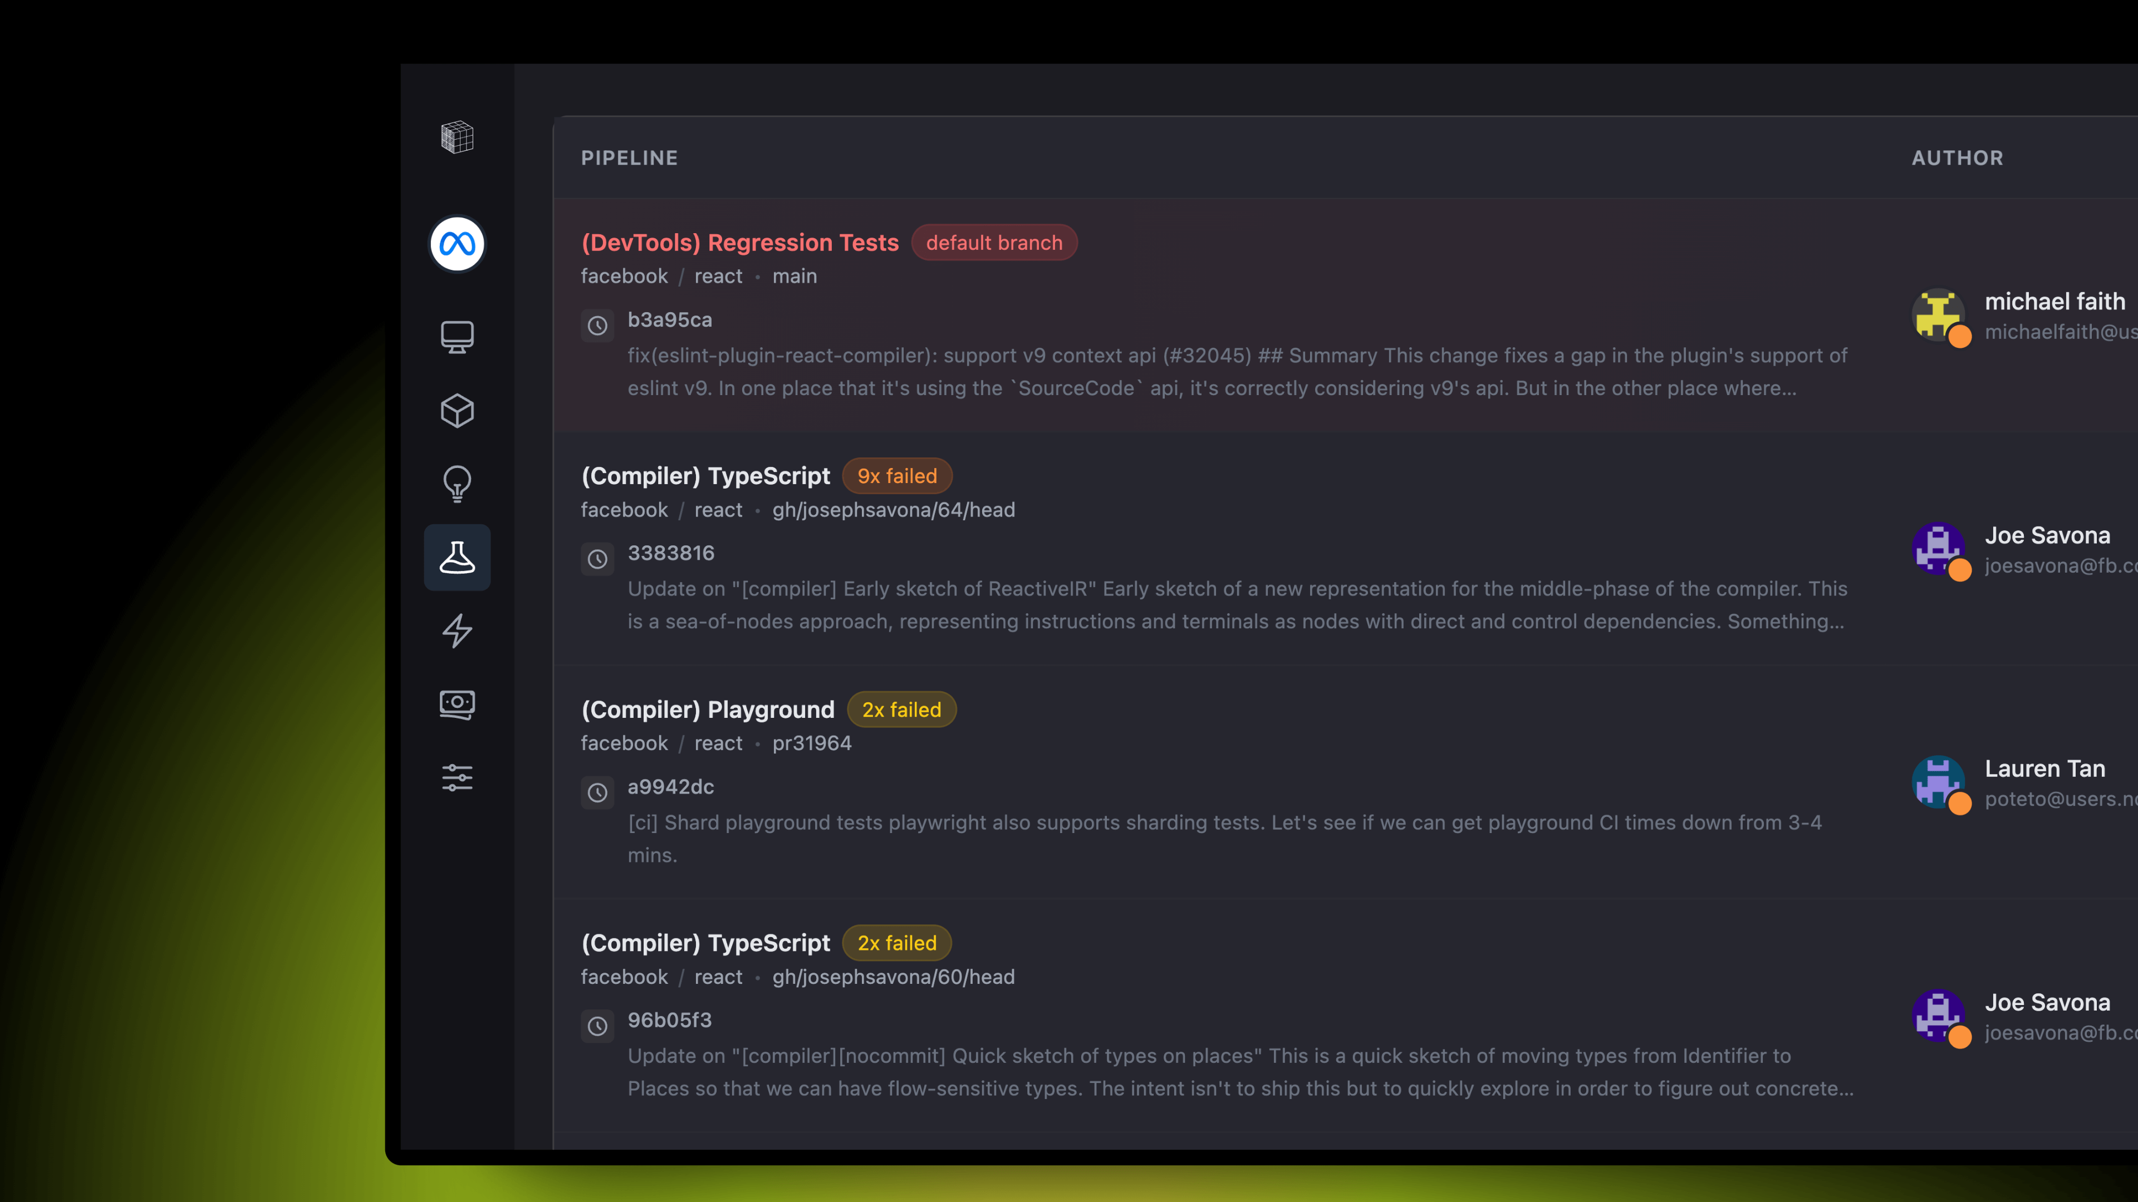This screenshot has width=2138, height=1202.
Task: Open the lightning bolt icon
Action: 457,630
